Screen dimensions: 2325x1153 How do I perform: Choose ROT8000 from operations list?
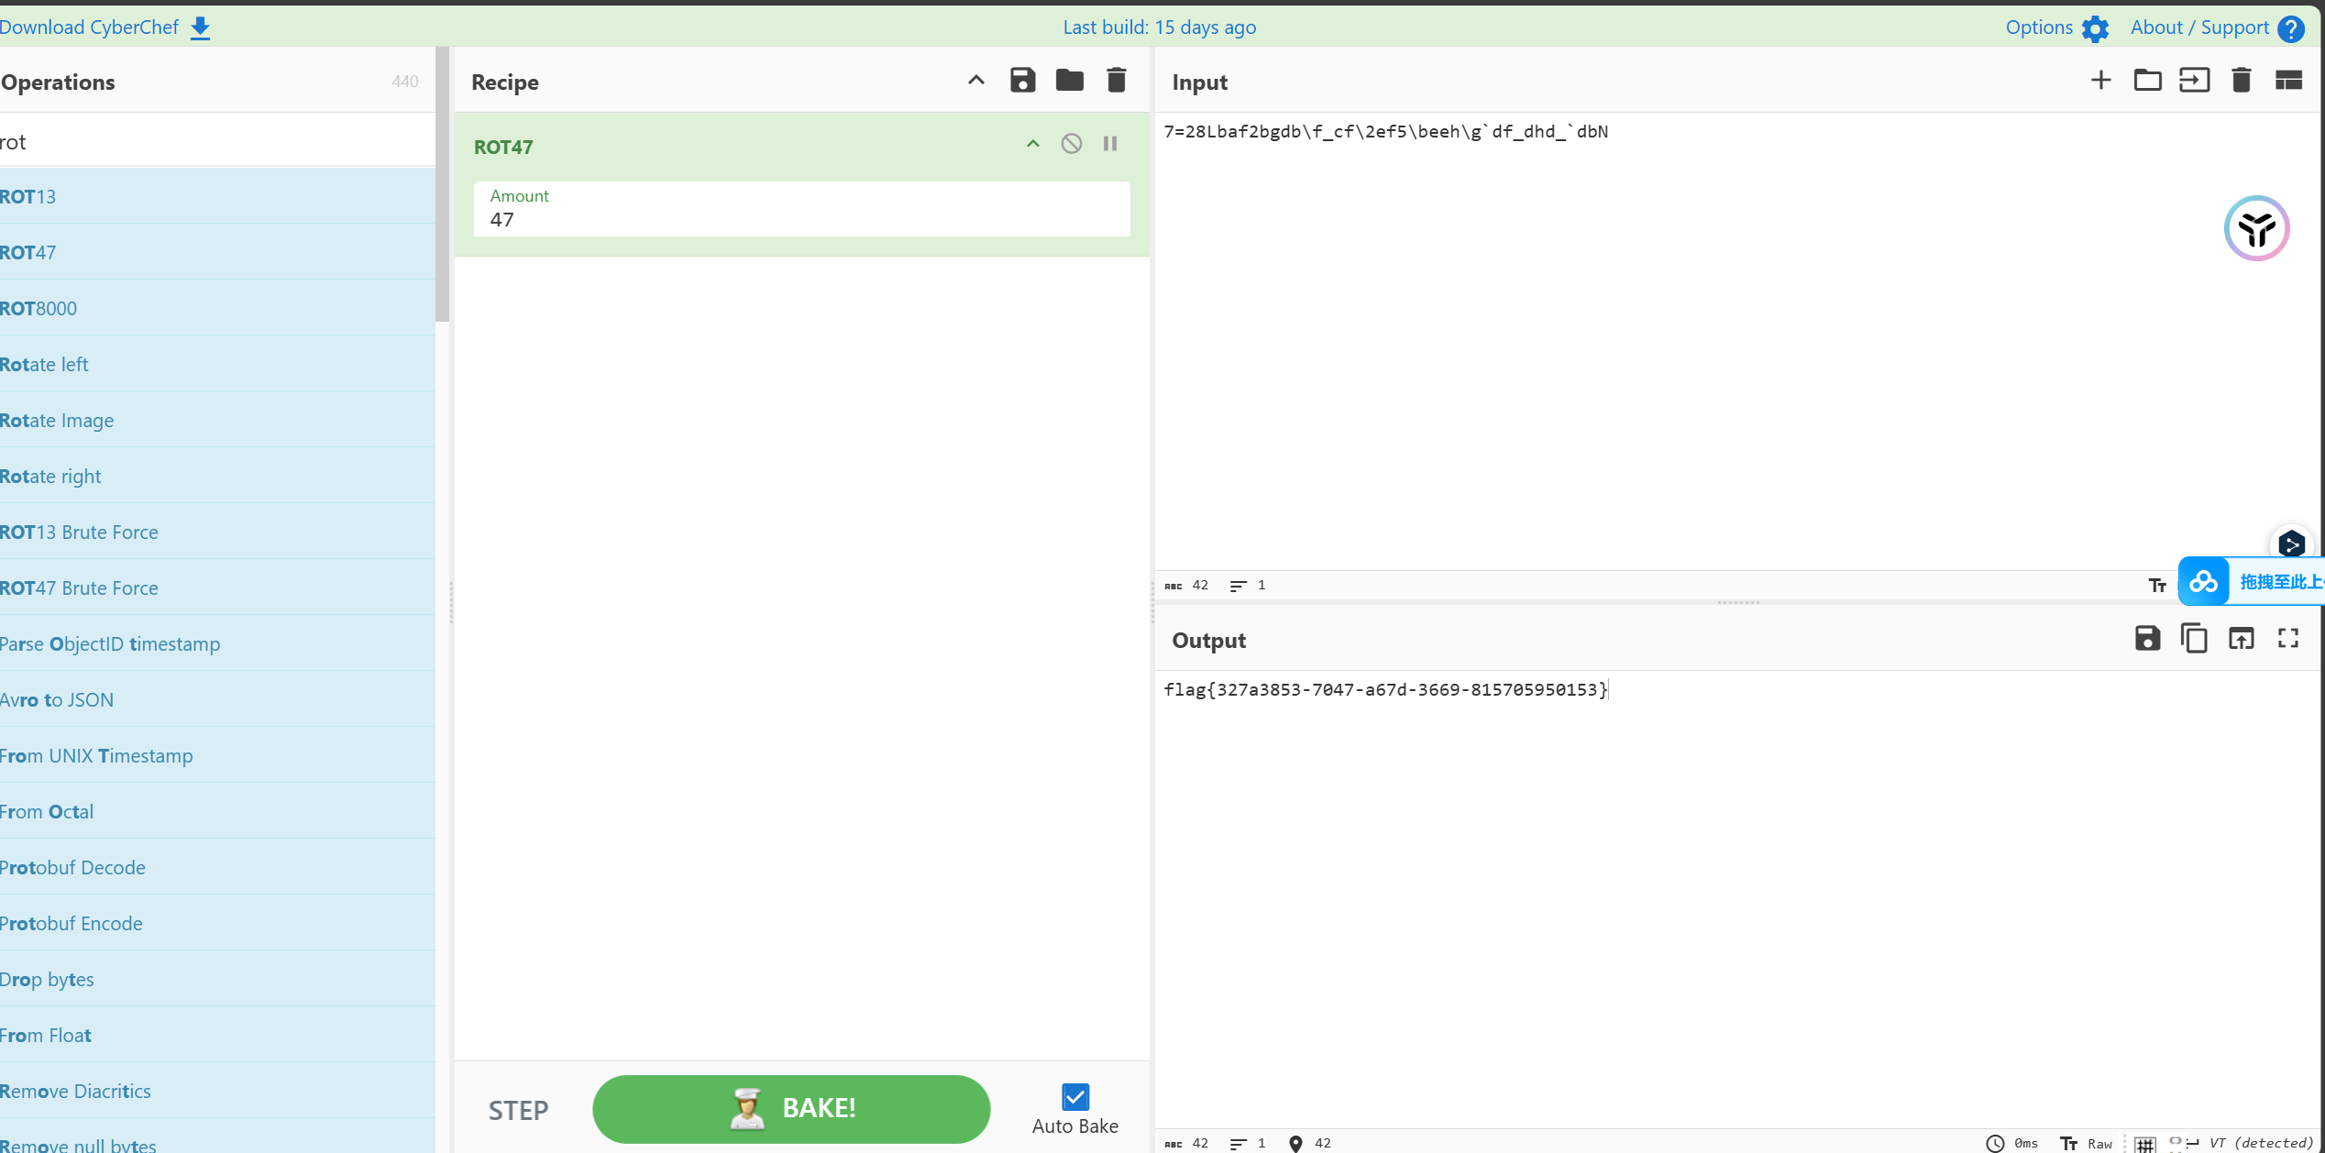pos(39,309)
